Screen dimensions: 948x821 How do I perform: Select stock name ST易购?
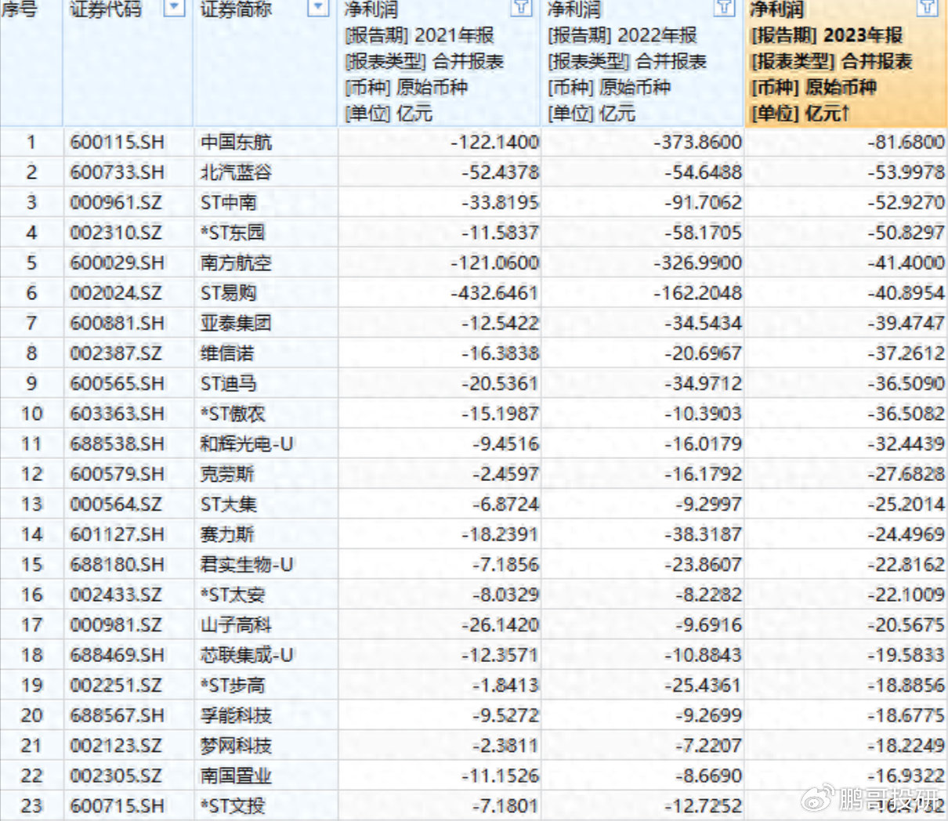[228, 293]
